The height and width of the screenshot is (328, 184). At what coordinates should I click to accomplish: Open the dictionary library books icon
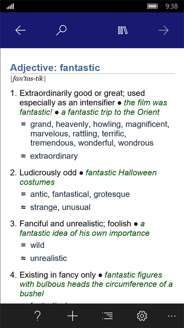coord(123,30)
